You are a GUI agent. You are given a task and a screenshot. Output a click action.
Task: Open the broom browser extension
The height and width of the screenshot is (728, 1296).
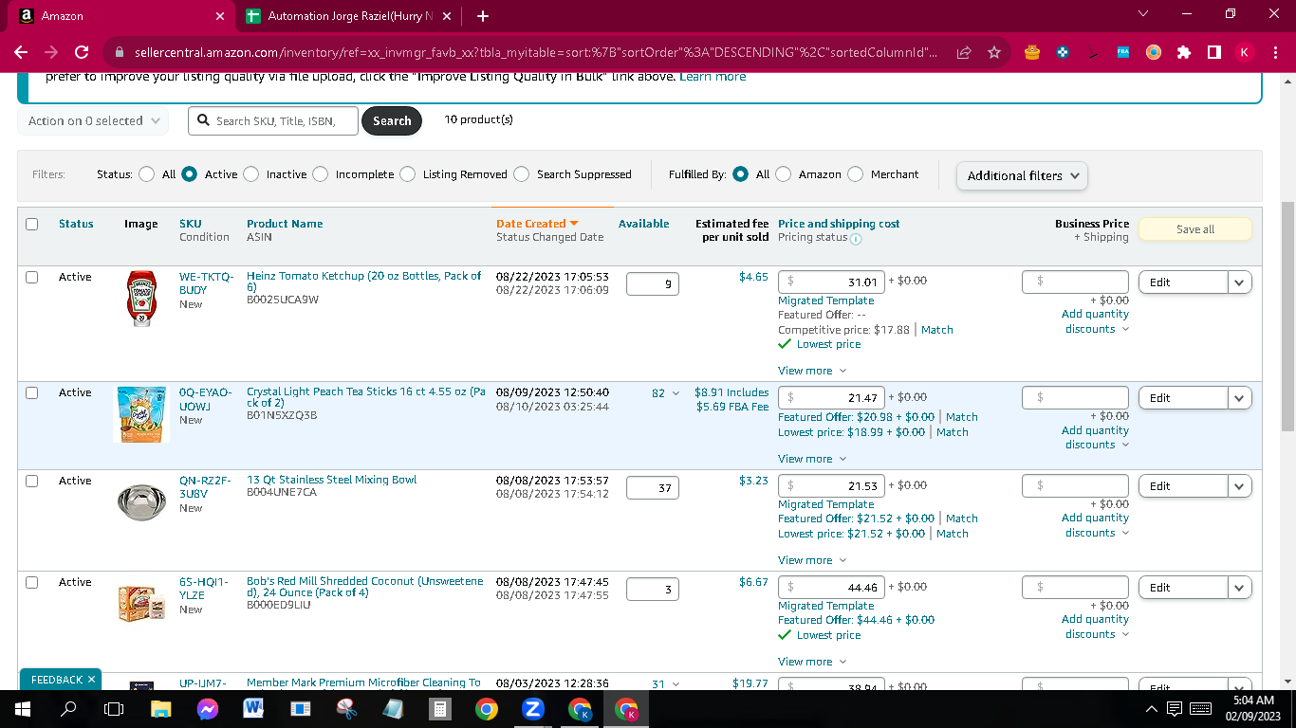pyautogui.click(x=1093, y=53)
